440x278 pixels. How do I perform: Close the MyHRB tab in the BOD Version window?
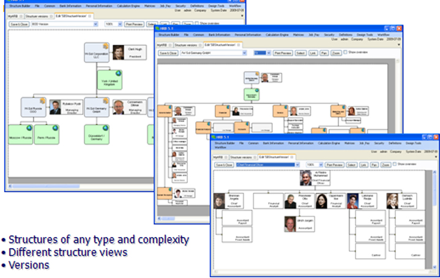click(21, 17)
